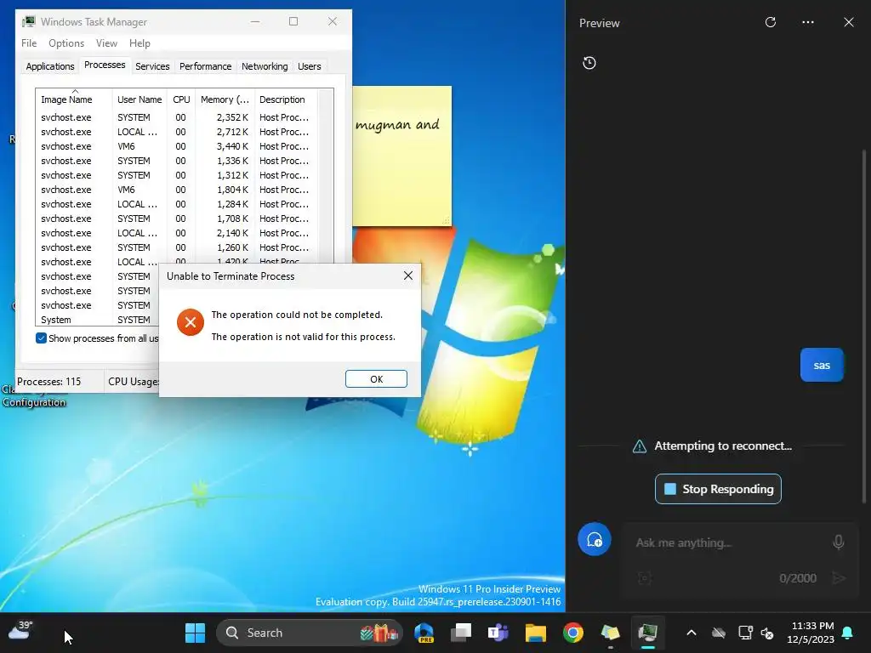Screen dimensions: 871x653
Task: Close the Preview side panel
Action: (849, 22)
